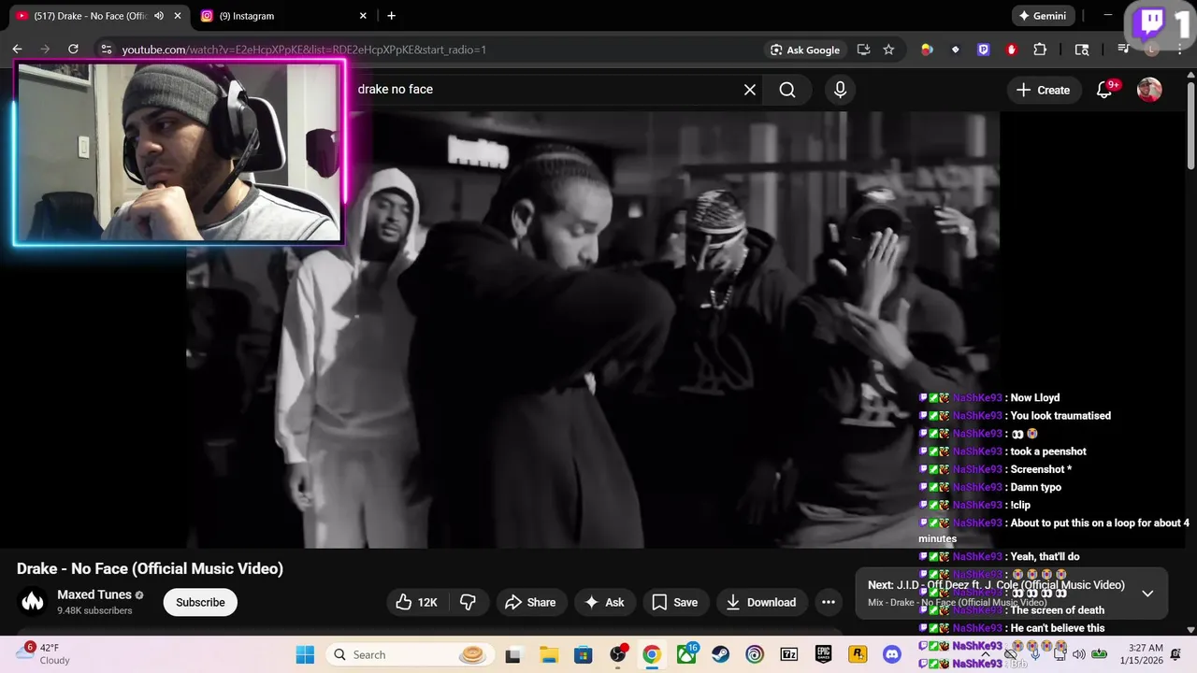Open Discord from taskbar
This screenshot has width=1197, height=673.
point(892,654)
